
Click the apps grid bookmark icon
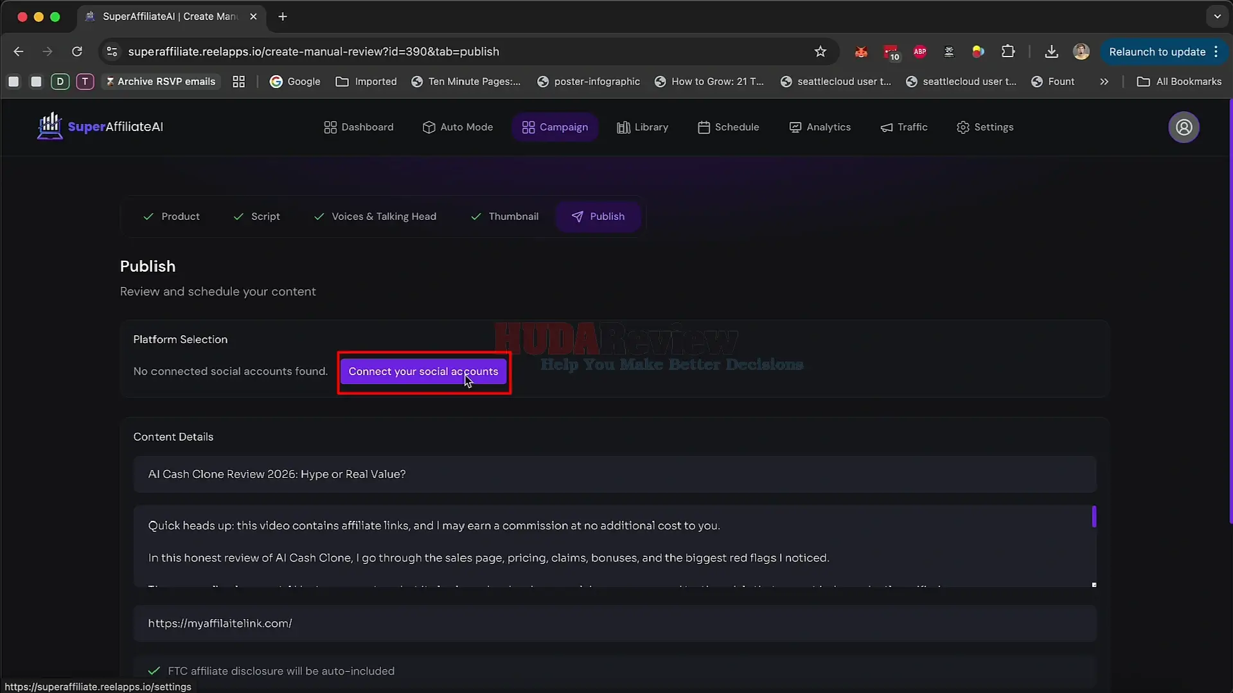[x=238, y=82]
